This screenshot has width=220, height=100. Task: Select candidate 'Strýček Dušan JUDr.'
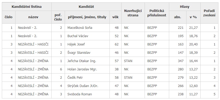click(83, 86)
